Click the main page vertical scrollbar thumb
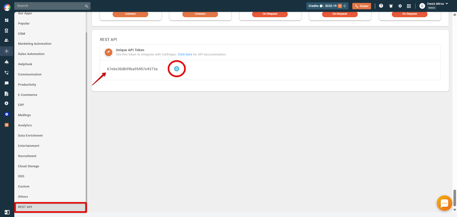Screen dimensions: 457x217 455,198
